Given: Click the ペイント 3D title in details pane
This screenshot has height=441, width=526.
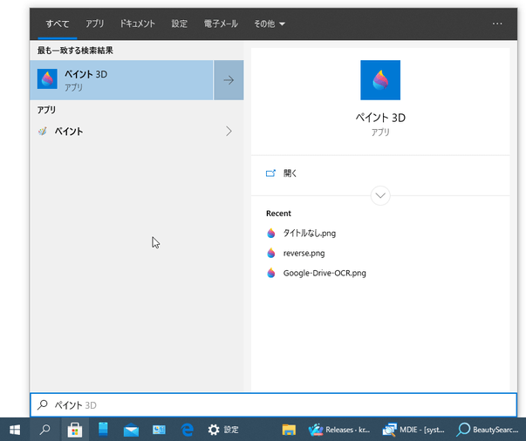Looking at the screenshot, I should [380, 118].
